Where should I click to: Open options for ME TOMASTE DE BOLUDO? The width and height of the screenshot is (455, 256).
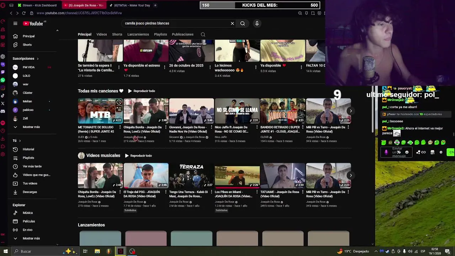click(x=120, y=127)
